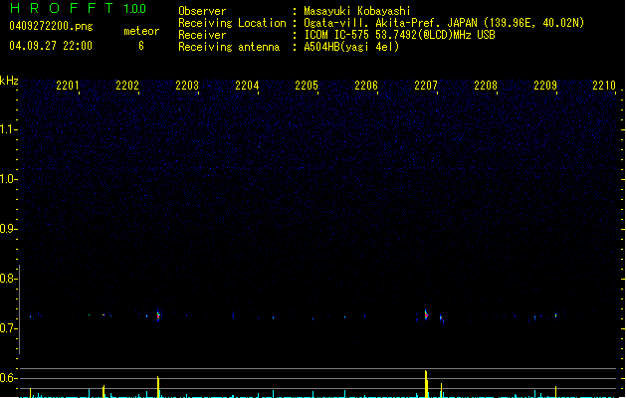
Task: Click the green 'meteor' label
Action: click(141, 31)
